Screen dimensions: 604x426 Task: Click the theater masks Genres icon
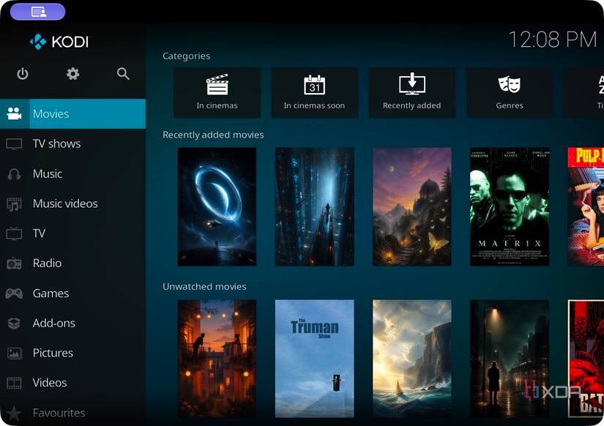510,84
